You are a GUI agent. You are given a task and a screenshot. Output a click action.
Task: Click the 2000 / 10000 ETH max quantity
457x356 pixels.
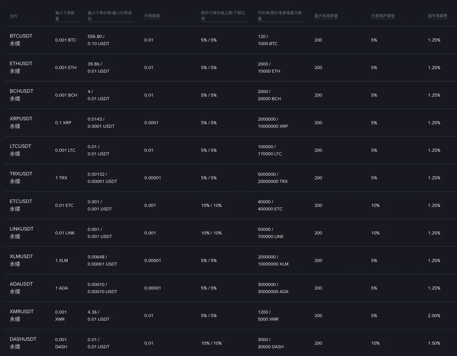269,68
